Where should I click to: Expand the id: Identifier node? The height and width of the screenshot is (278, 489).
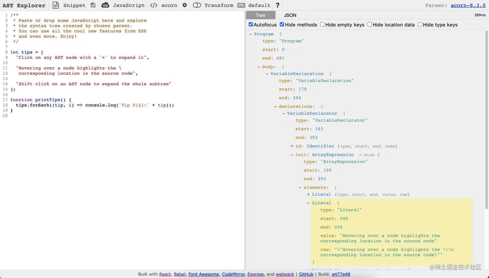292,146
